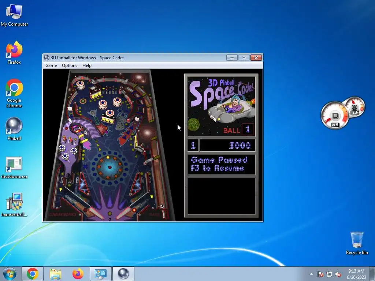375x281 pixels.
Task: Select the Recycle Bin icon
Action: click(357, 243)
